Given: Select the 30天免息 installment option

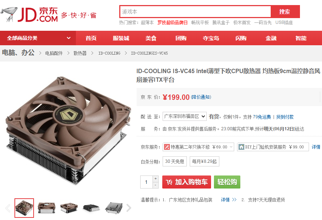Looking at the screenshot, I should [x=175, y=161].
